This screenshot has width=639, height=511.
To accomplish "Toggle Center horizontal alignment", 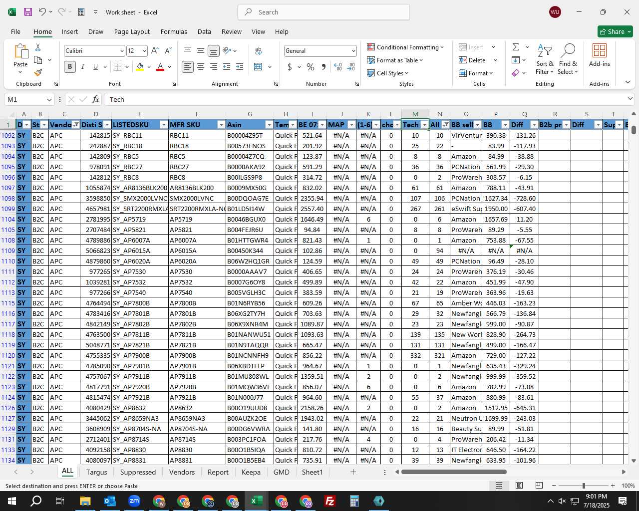I will pos(201,67).
